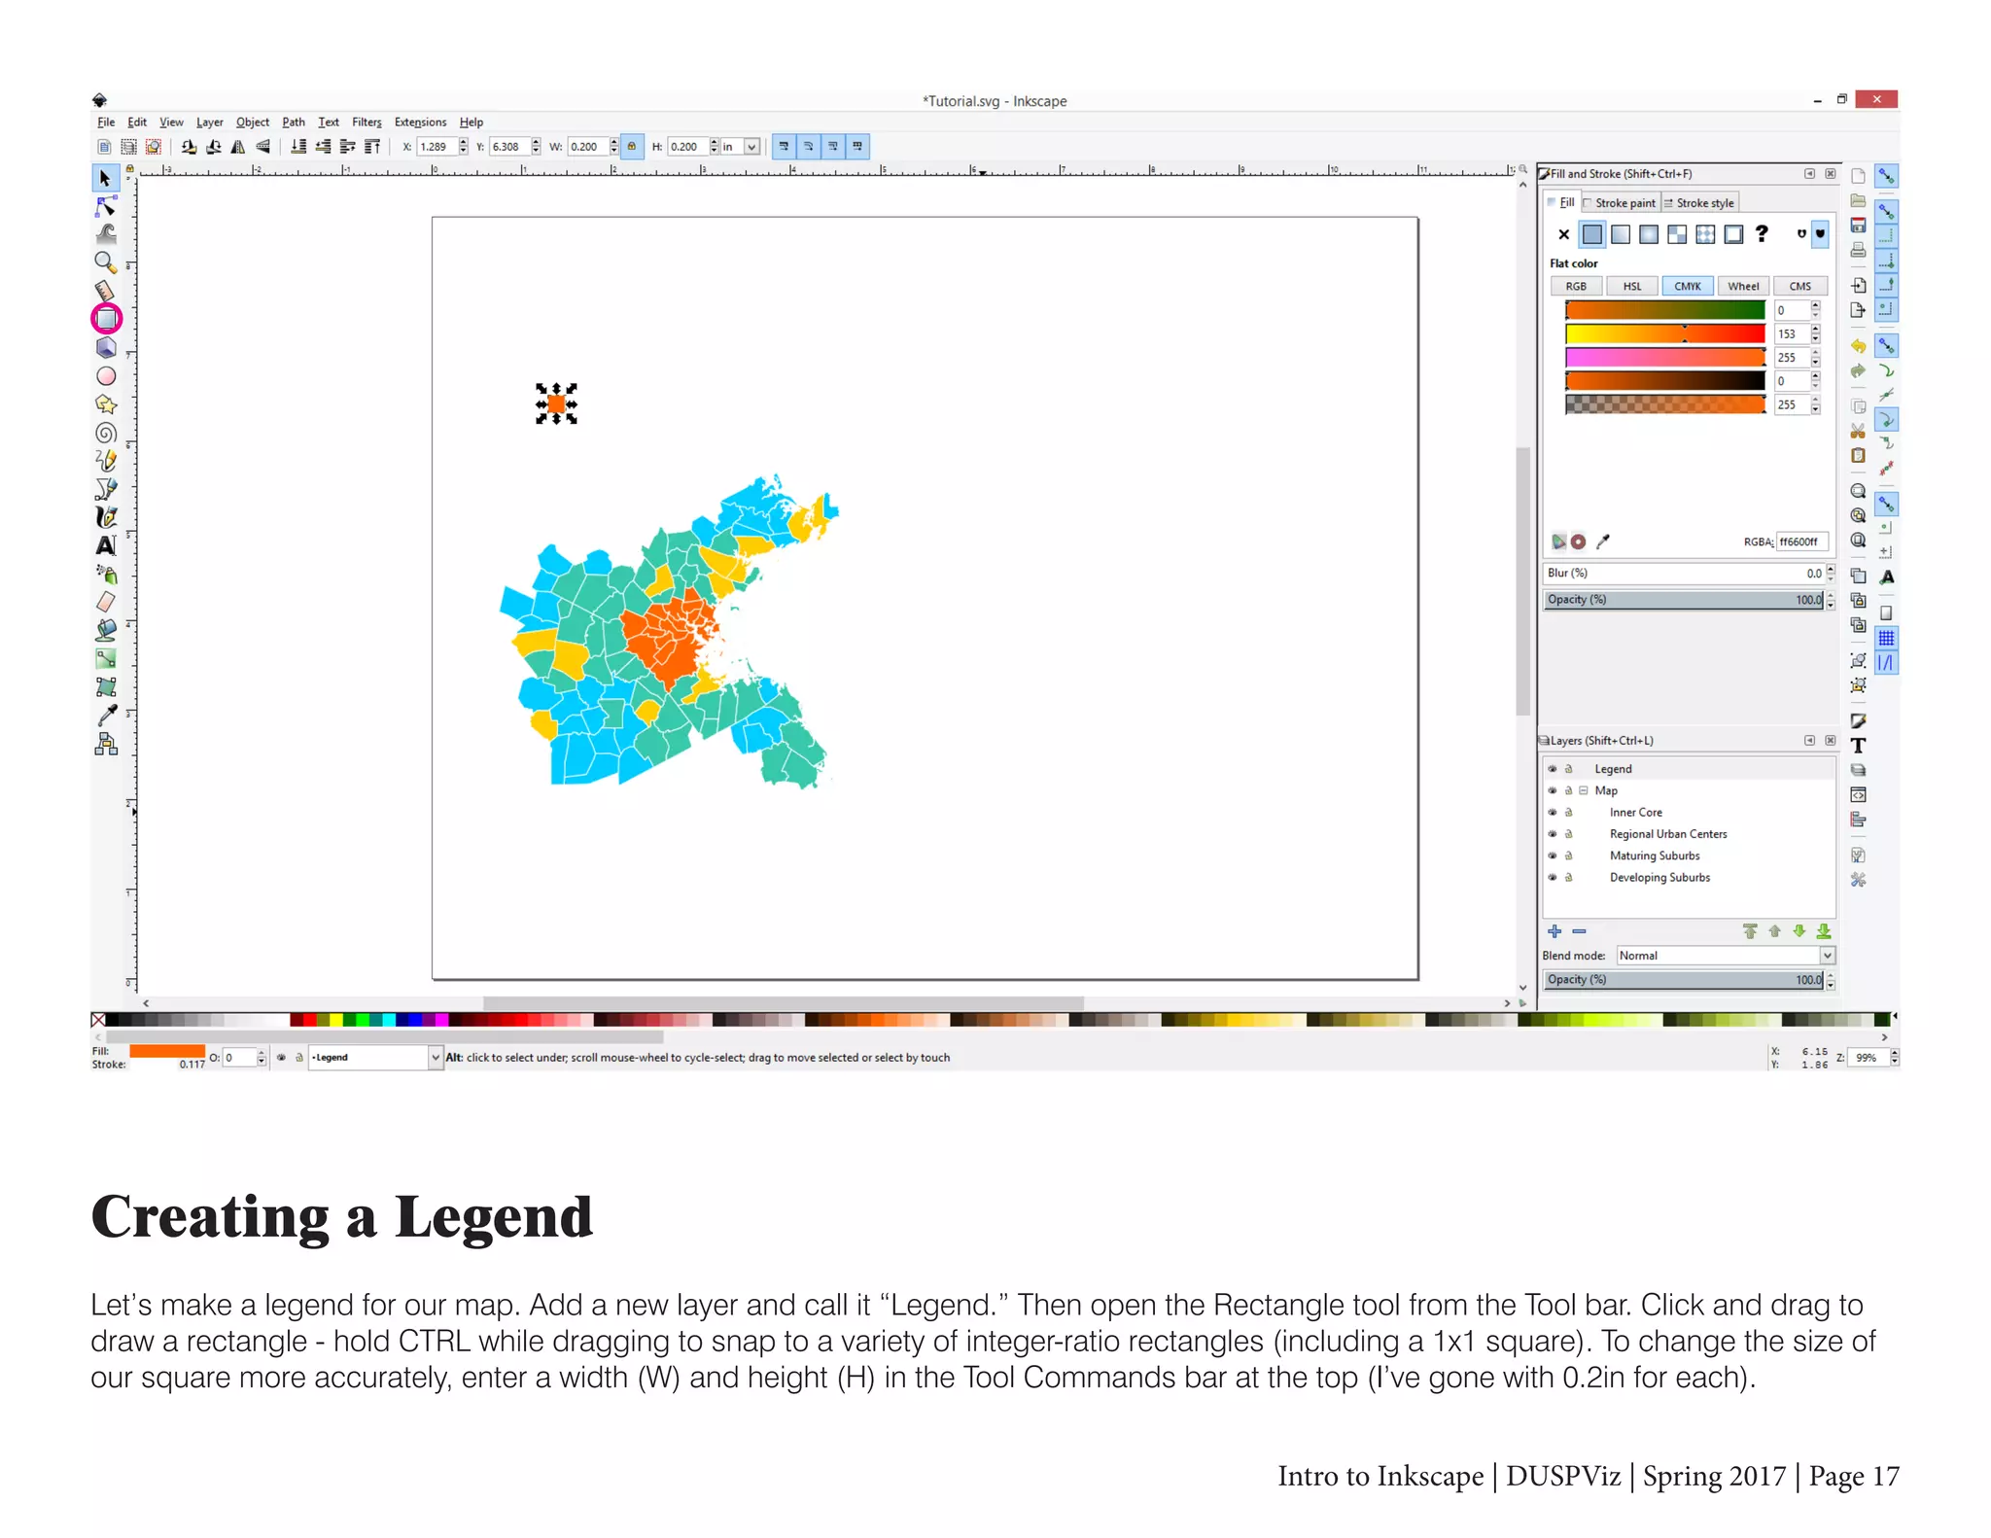1991x1538 pixels.
Task: Choose the Eraser tool
Action: click(106, 602)
